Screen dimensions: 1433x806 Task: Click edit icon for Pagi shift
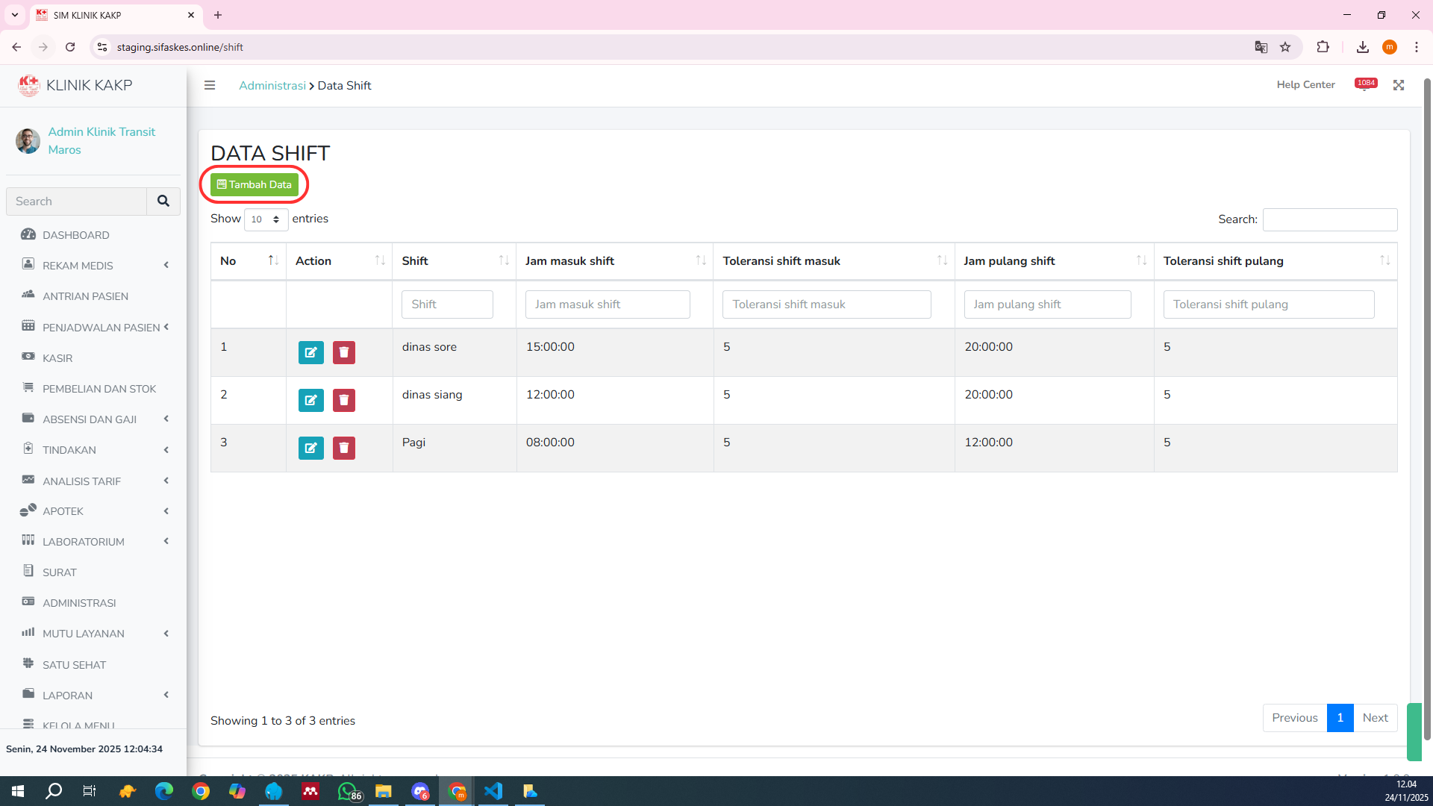[x=310, y=448]
